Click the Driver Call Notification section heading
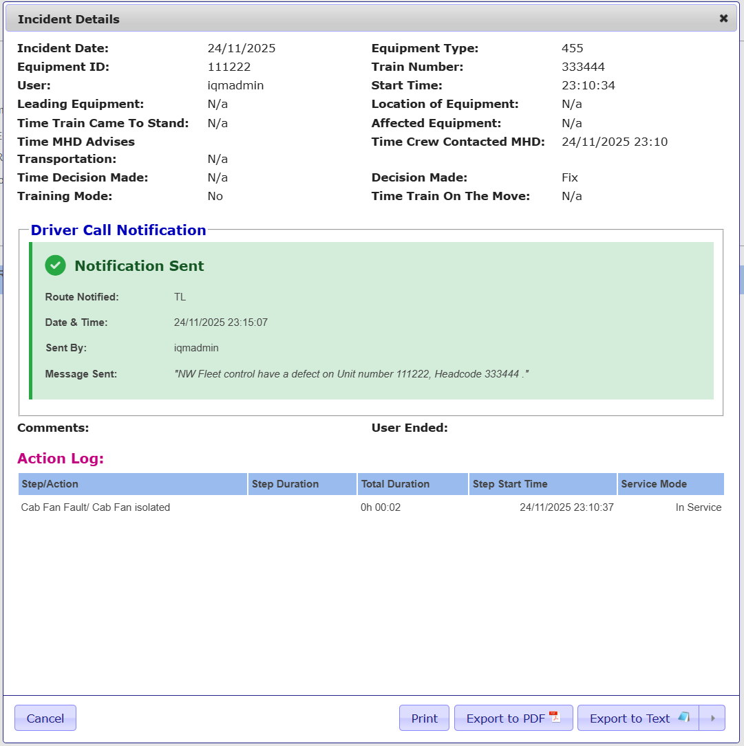This screenshot has height=746, width=744. pyautogui.click(x=118, y=230)
